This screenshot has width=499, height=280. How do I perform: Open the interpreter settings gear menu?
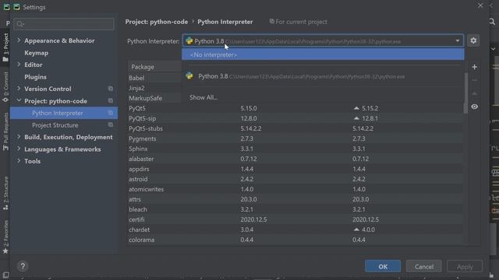click(473, 40)
